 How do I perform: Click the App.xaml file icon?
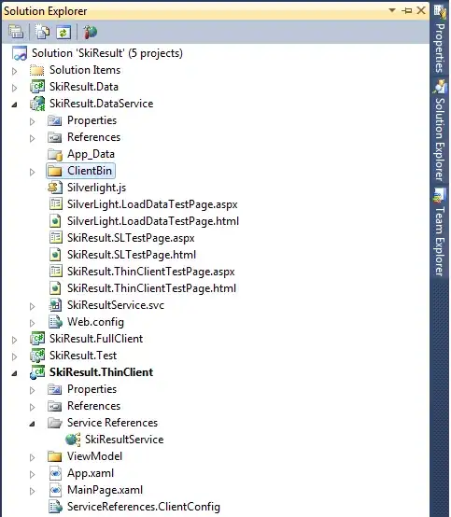pos(55,473)
